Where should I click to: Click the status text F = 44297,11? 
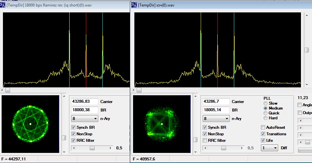point(14,159)
